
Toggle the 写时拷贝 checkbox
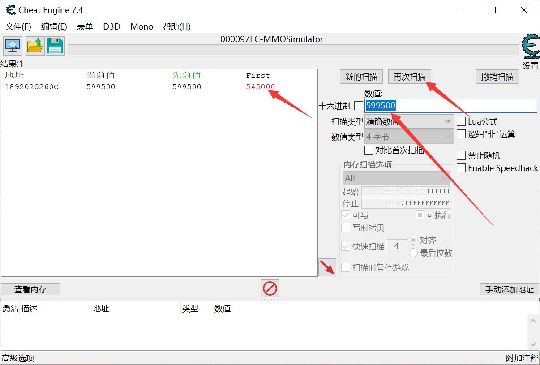tap(346, 228)
